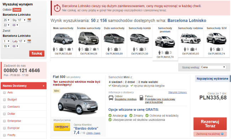
Task: Open the pickup date calendar icon
Action: click(29, 20)
